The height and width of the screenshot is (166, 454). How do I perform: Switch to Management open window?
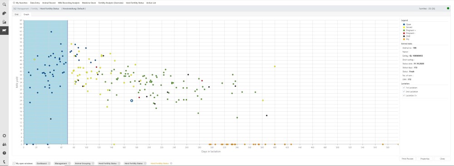61,163
